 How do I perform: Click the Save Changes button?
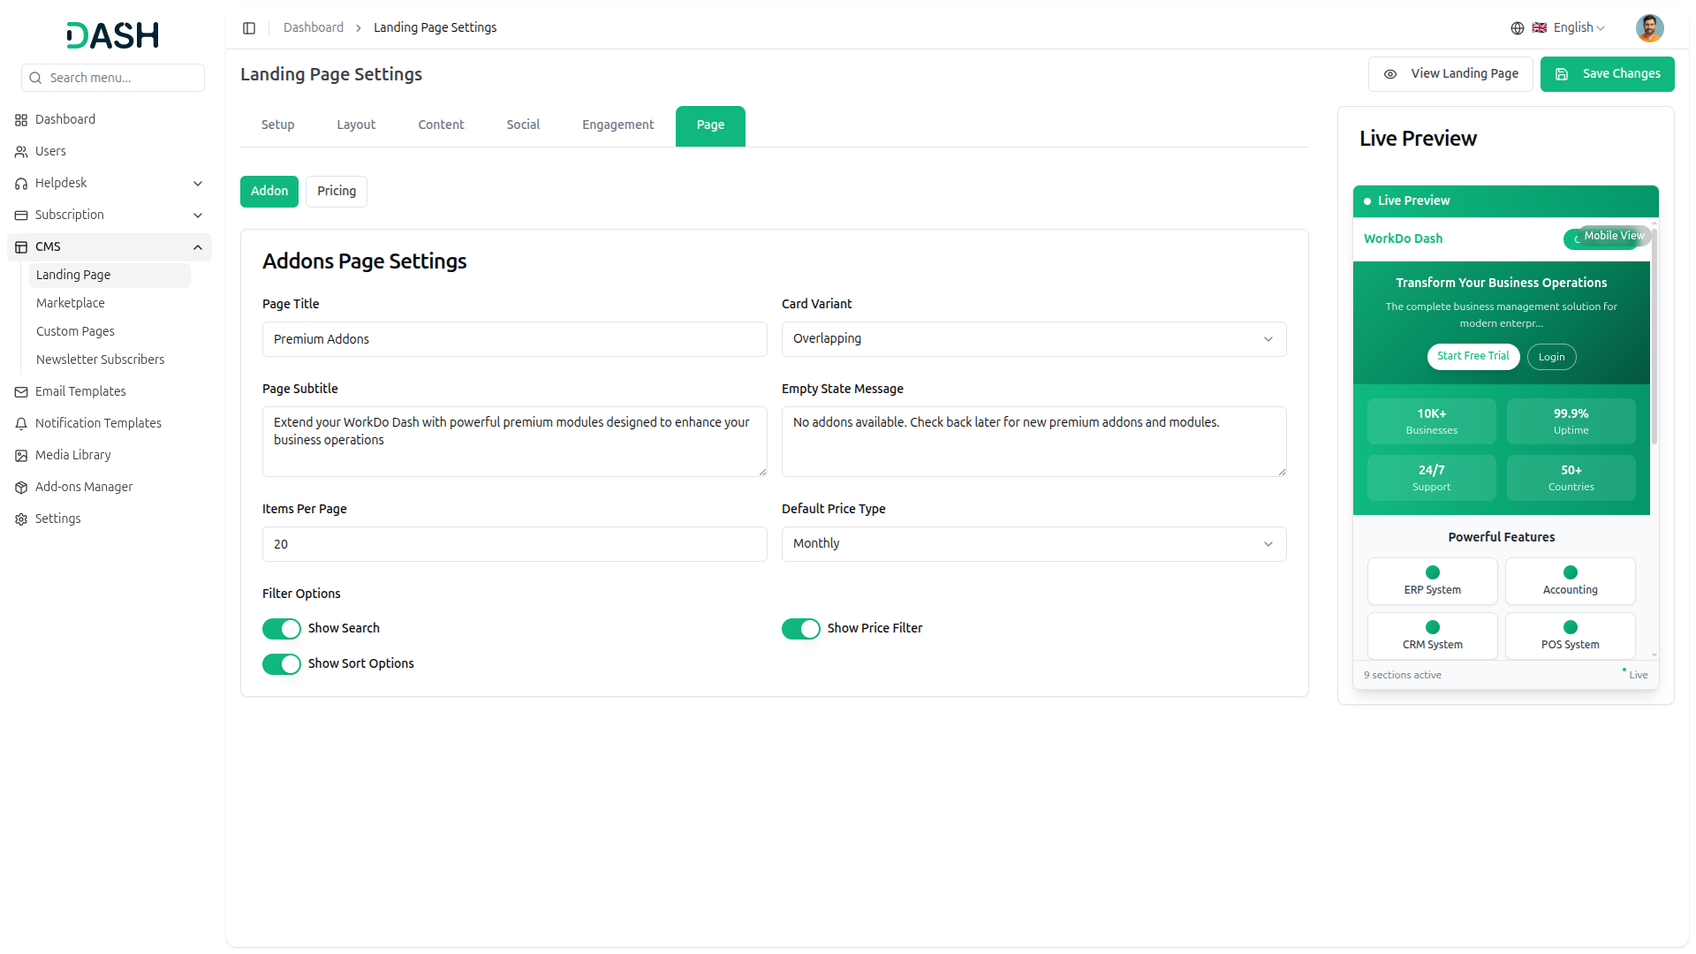[1607, 74]
